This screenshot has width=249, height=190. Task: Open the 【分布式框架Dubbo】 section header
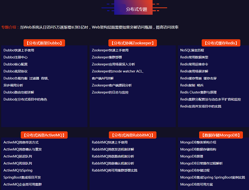pyautogui.click(x=44, y=43)
